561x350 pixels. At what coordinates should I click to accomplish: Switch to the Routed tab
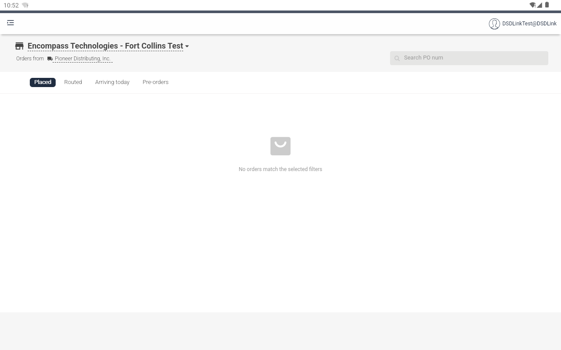click(x=73, y=82)
